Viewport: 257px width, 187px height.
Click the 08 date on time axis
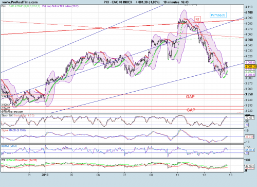(151, 175)
